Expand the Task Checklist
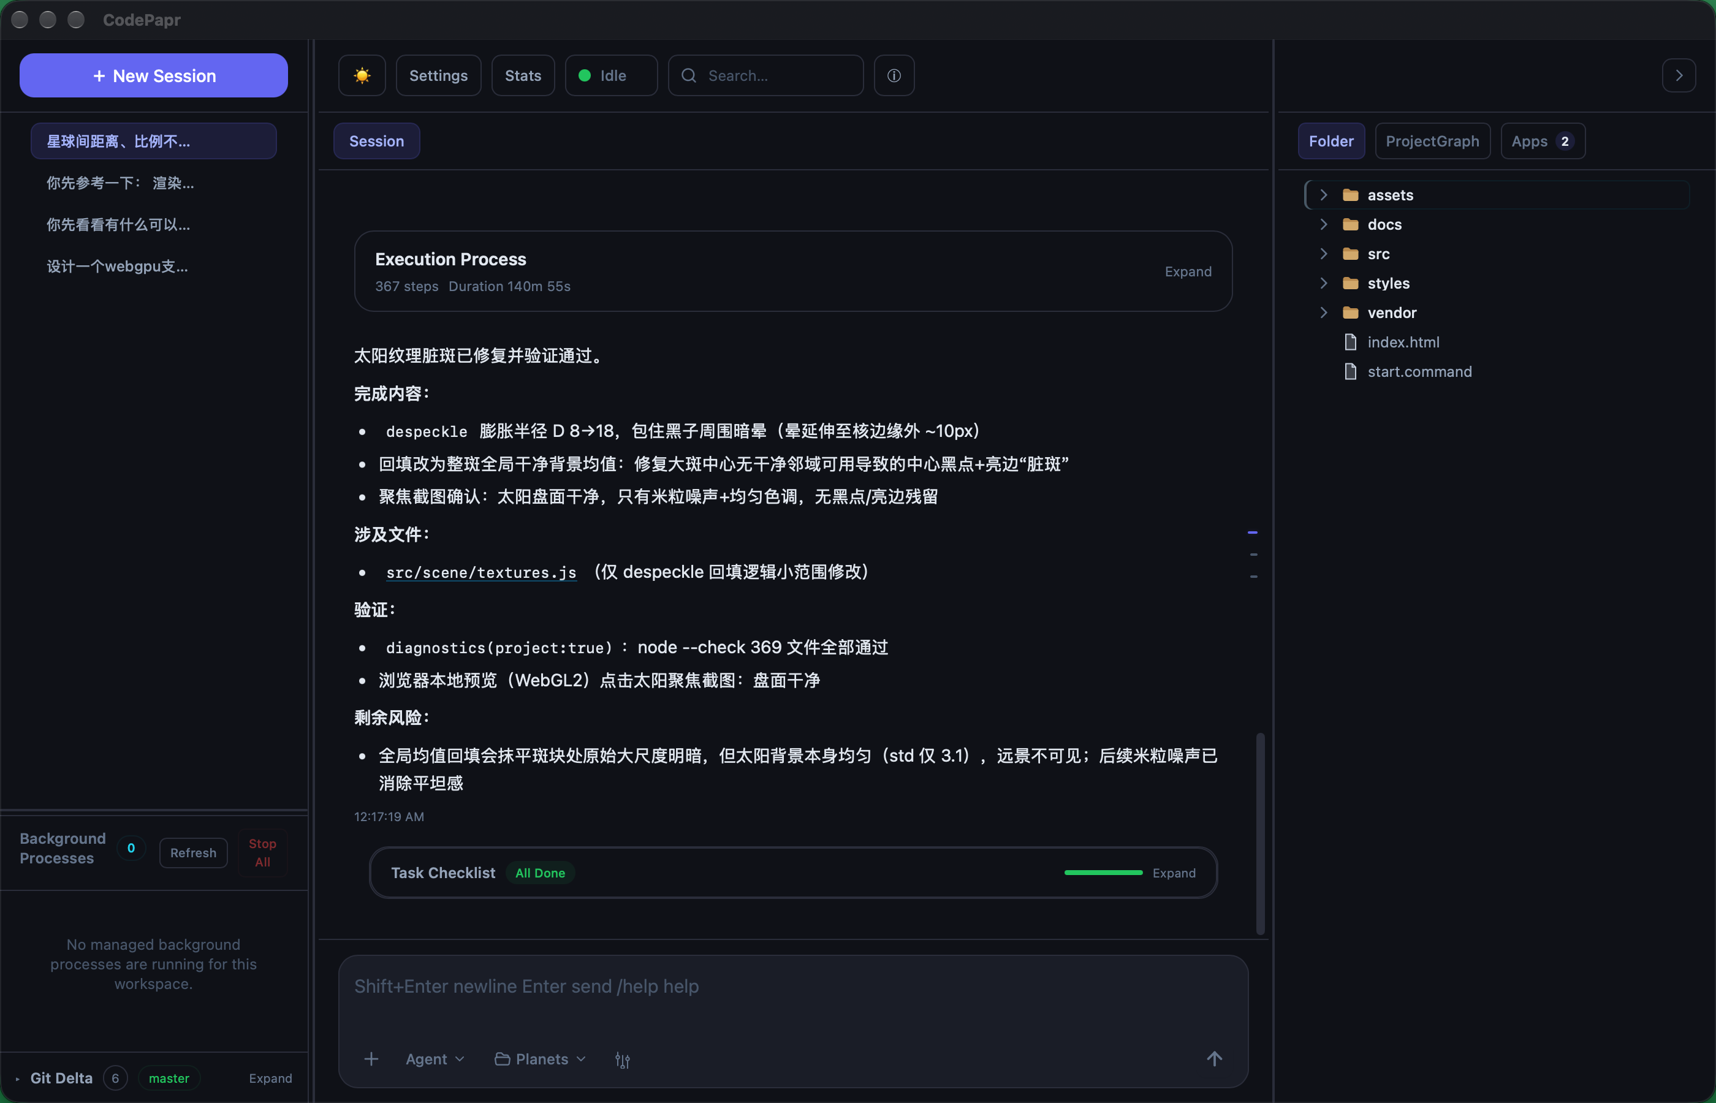The width and height of the screenshot is (1716, 1103). point(1173,873)
